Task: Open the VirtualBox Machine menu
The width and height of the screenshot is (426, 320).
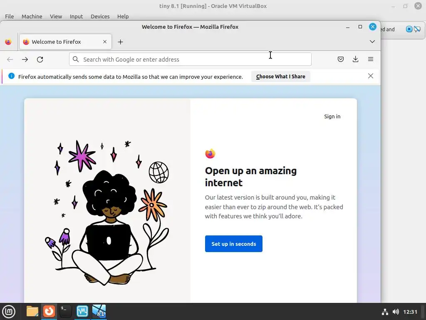Action: point(32,16)
